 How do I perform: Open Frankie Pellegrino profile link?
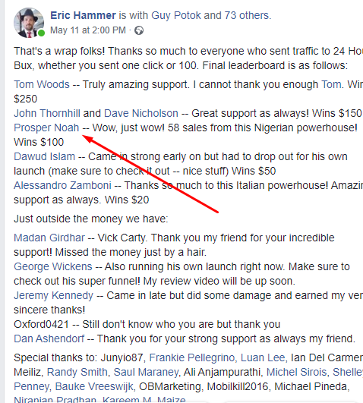click(191, 357)
